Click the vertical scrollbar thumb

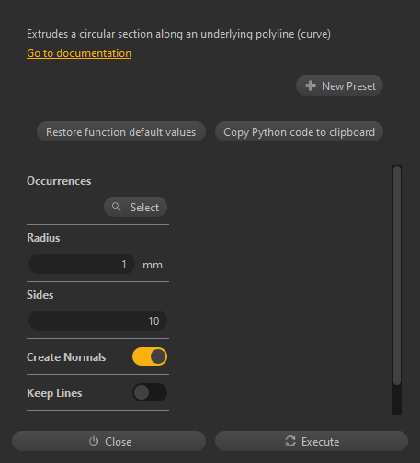click(397, 276)
